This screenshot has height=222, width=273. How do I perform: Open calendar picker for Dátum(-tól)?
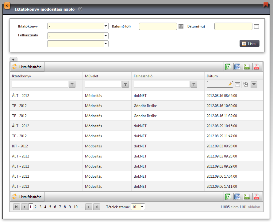(x=181, y=26)
